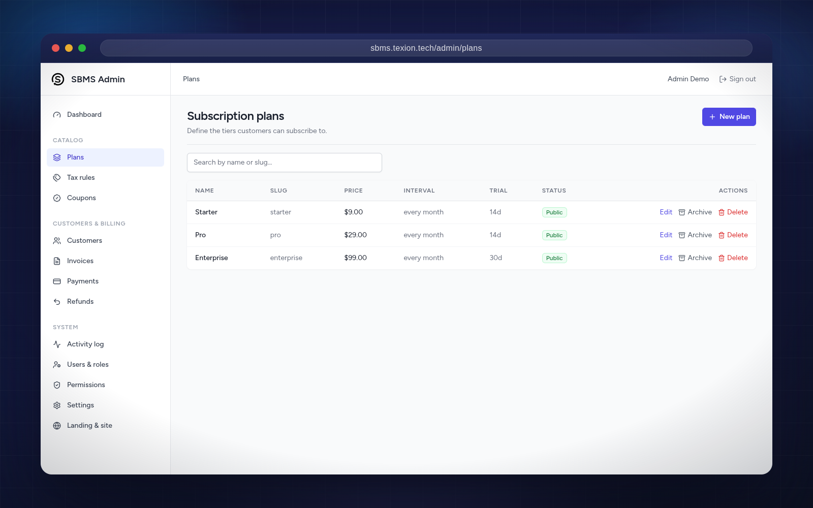813x508 pixels.
Task: Close the window with red button
Action: (x=56, y=48)
